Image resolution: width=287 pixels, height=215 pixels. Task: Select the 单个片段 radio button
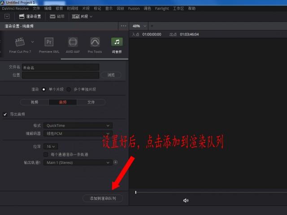coord(43,90)
